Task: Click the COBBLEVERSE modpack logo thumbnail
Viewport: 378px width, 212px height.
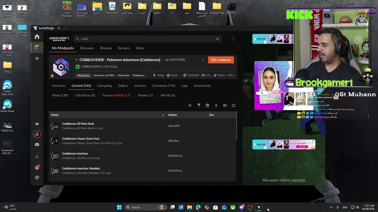Action: point(61,67)
